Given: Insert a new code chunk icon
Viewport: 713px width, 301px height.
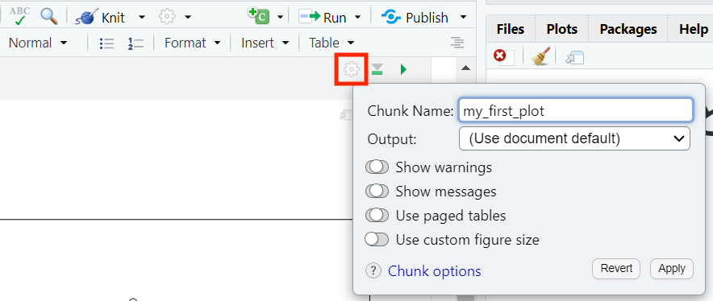Looking at the screenshot, I should 258,16.
